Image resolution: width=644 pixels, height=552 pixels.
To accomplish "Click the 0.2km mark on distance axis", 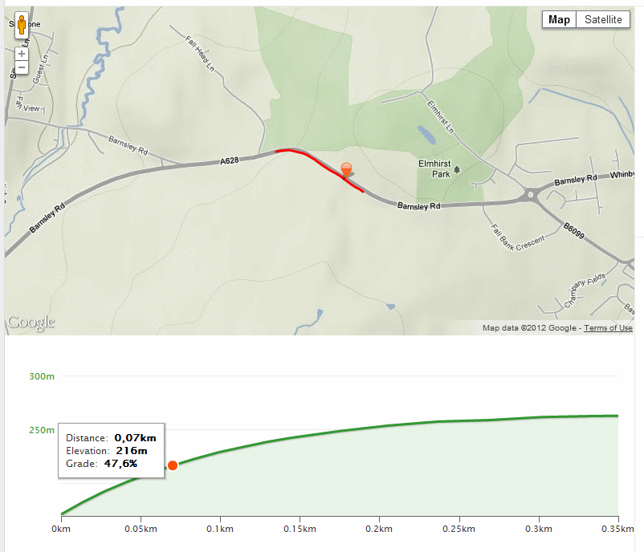I will [379, 529].
